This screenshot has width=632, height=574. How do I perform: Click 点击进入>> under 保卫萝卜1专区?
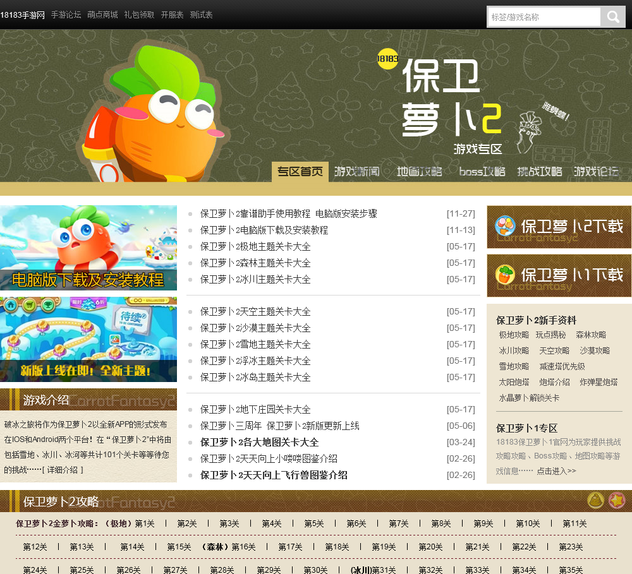(557, 471)
